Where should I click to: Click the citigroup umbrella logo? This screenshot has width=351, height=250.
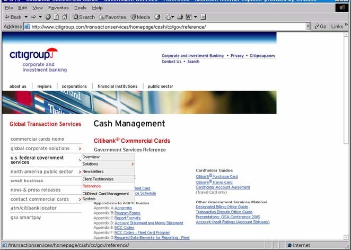(x=34, y=54)
